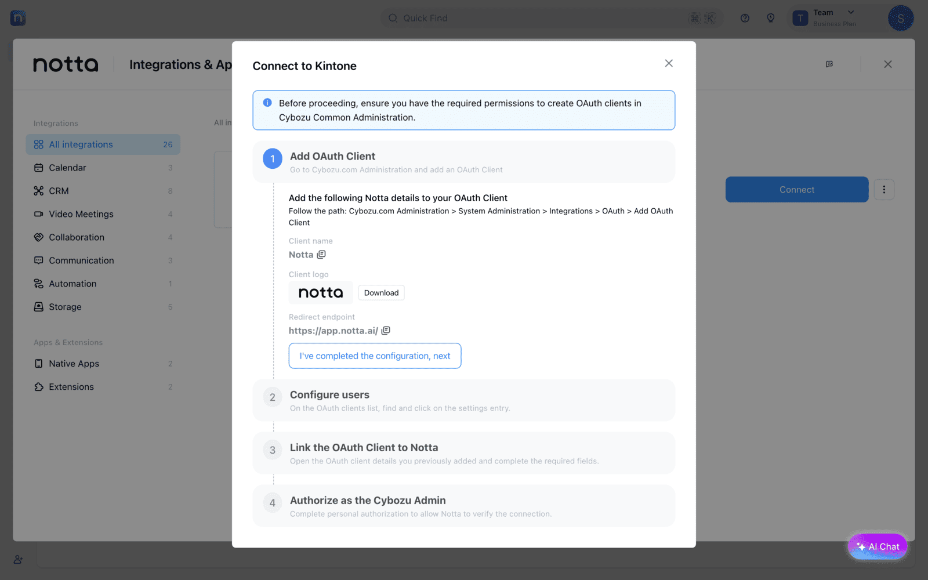Open the Collaboration category
The width and height of the screenshot is (928, 580).
103,237
